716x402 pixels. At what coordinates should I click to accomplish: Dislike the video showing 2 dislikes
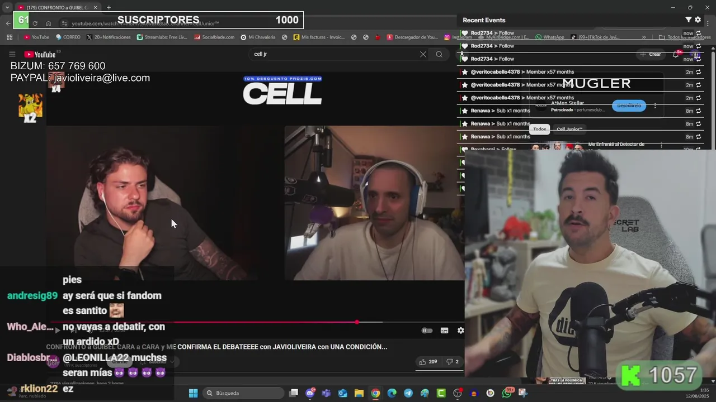(452, 362)
